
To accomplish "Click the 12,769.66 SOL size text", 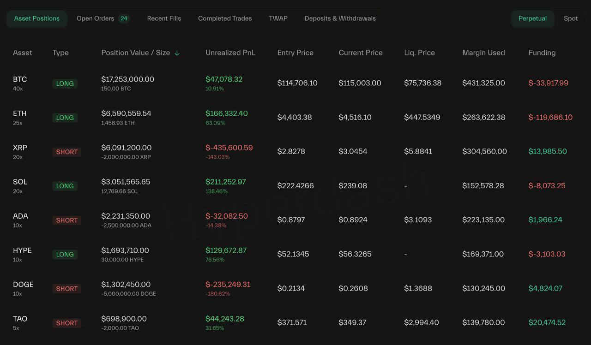I will 120,191.
